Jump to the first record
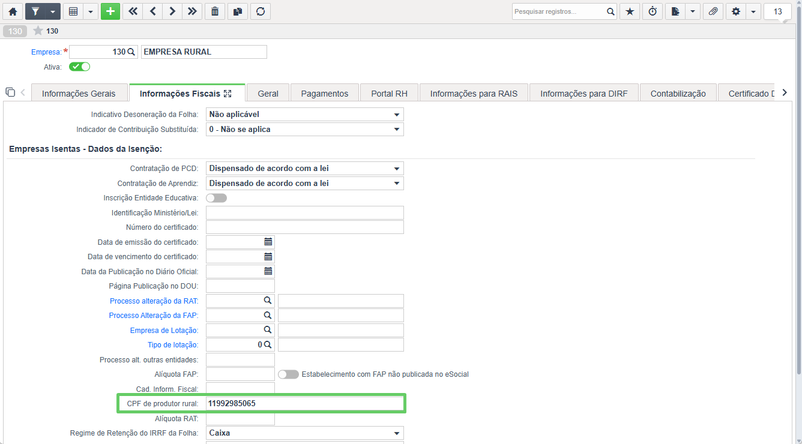The height and width of the screenshot is (444, 802). (x=133, y=11)
